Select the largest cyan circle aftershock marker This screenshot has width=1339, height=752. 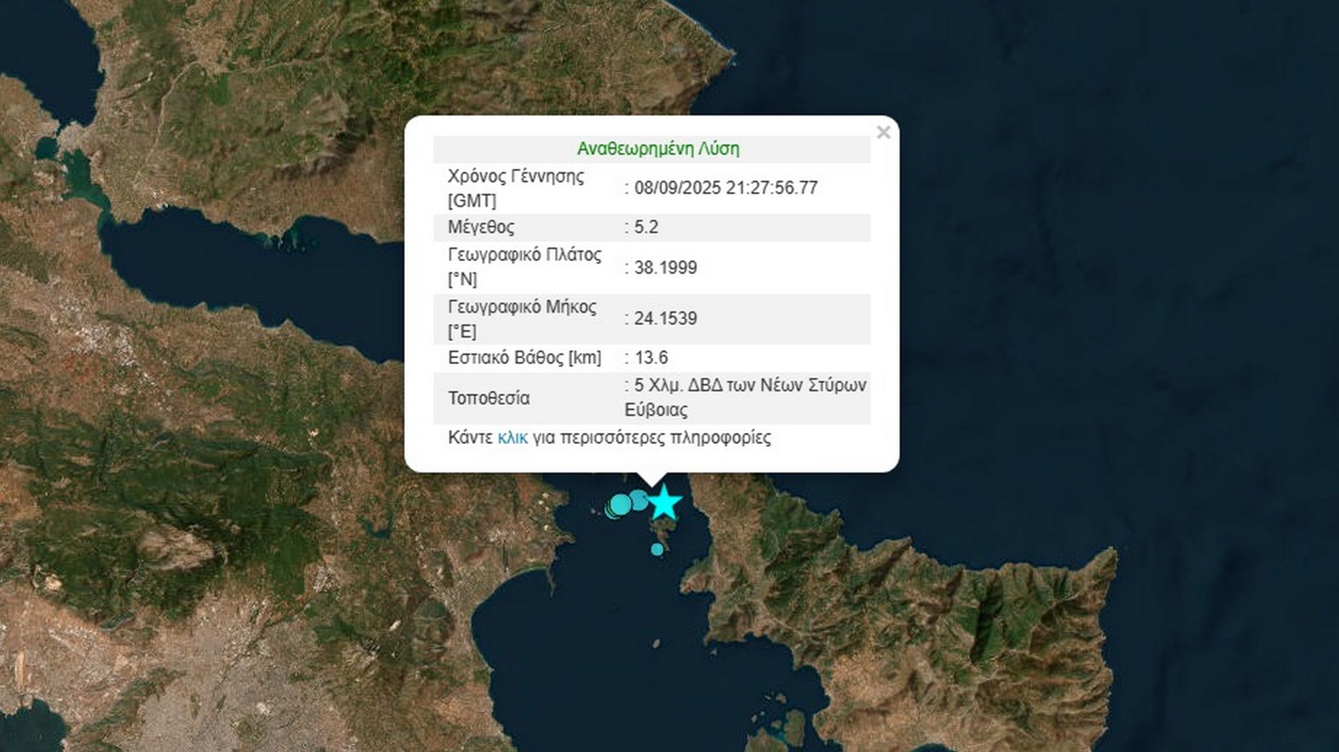[621, 505]
